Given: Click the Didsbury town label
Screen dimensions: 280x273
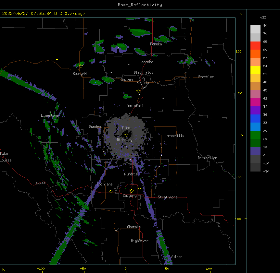Looking at the screenshot, I should tap(124, 140).
